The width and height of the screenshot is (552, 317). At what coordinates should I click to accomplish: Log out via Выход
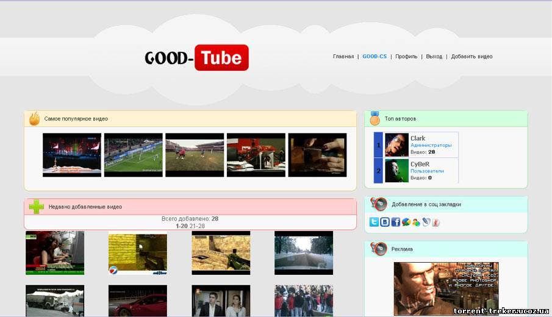click(x=434, y=56)
